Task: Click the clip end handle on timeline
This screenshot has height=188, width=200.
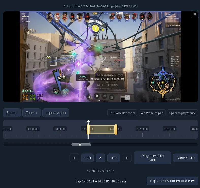Action: [x=116, y=129]
